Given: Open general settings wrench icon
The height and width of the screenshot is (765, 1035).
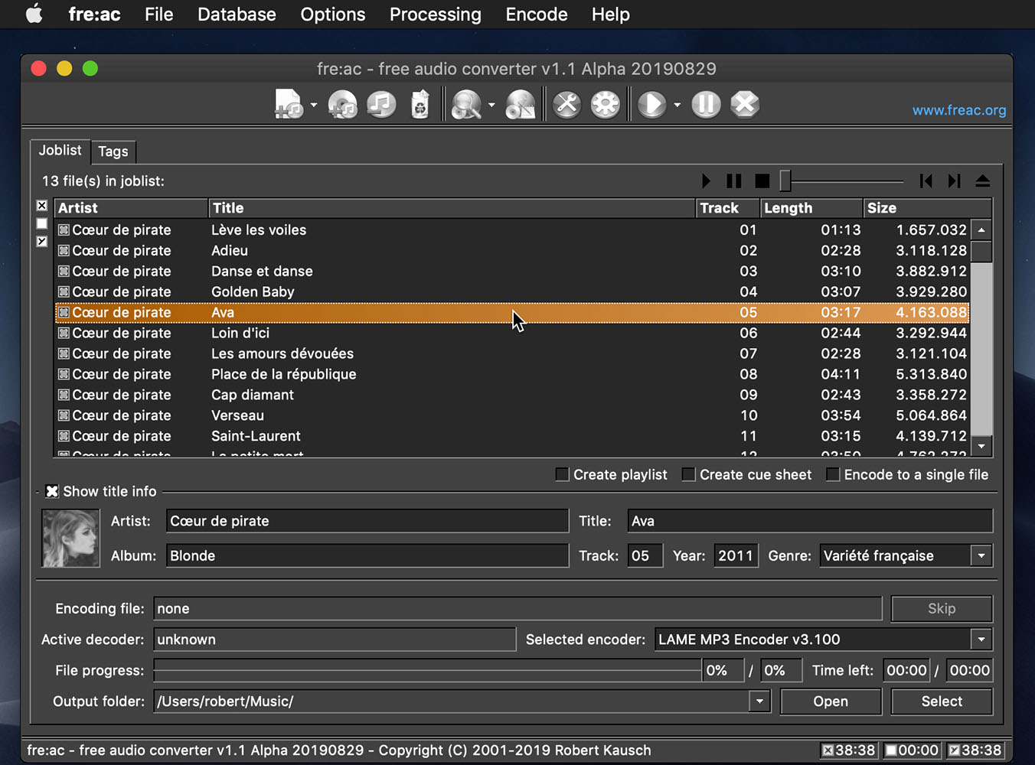Looking at the screenshot, I should 566,104.
